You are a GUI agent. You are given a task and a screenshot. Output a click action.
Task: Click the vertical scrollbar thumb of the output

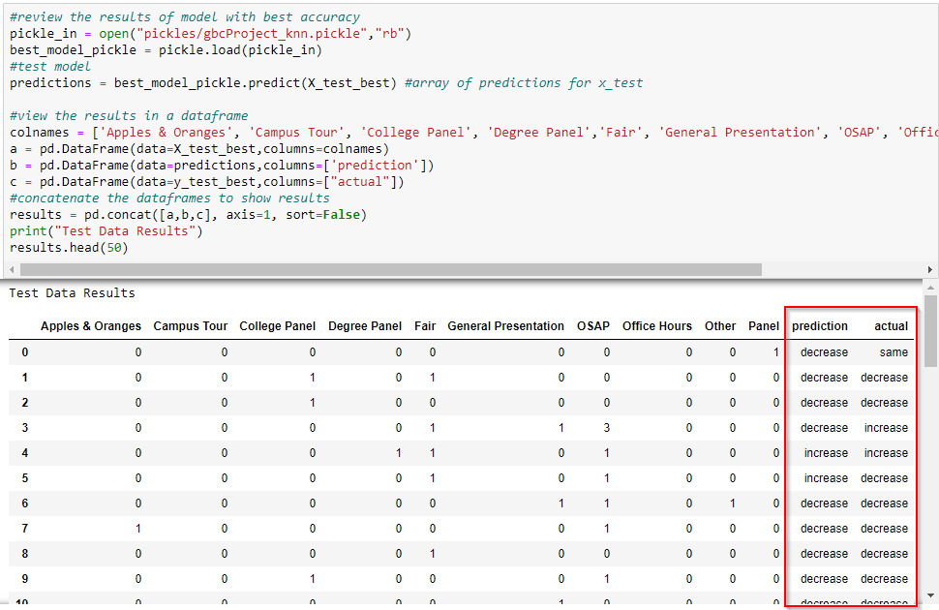(x=931, y=329)
